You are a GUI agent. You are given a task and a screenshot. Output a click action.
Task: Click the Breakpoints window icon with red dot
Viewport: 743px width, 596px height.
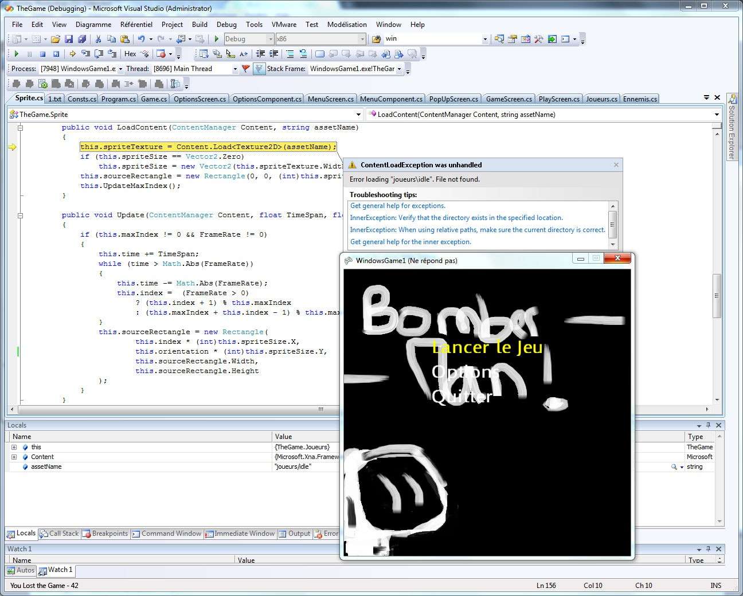(161, 54)
